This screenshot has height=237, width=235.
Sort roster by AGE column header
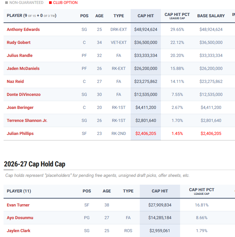99,16
